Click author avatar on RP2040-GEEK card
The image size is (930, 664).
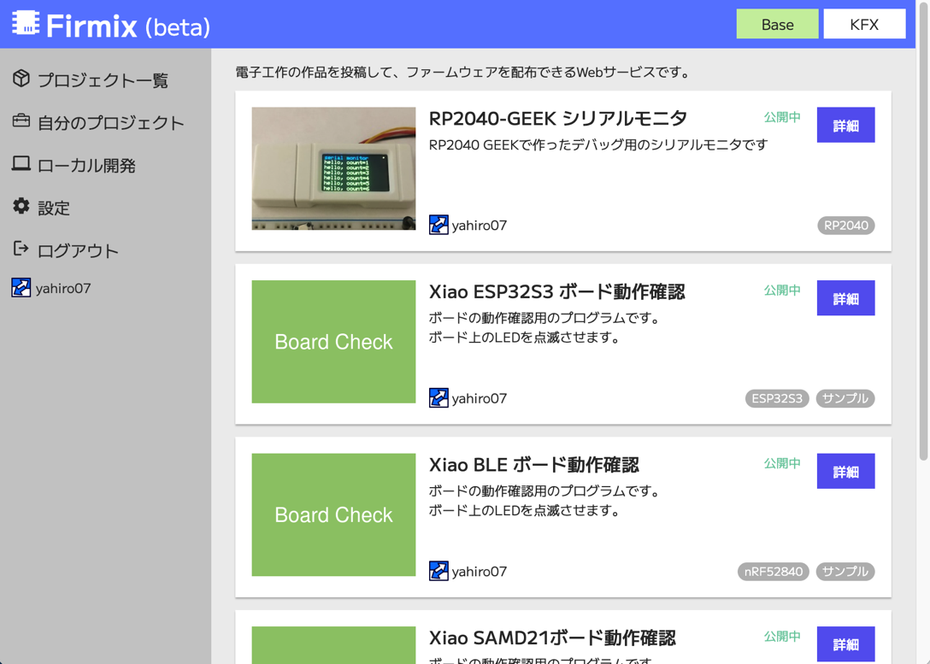pyautogui.click(x=439, y=225)
